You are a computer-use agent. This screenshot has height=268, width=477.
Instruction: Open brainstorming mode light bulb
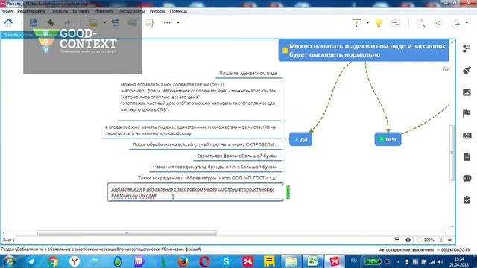click(x=379, y=23)
